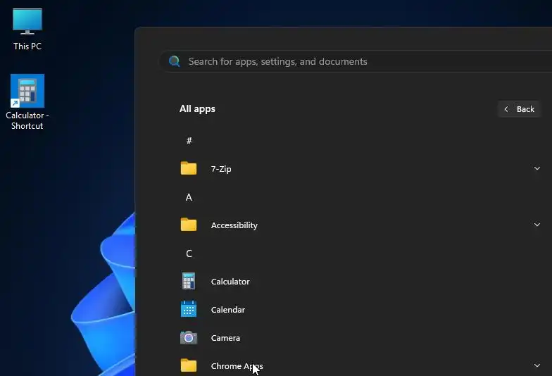Go back with the Back button
This screenshot has height=376, width=552.
click(x=519, y=109)
